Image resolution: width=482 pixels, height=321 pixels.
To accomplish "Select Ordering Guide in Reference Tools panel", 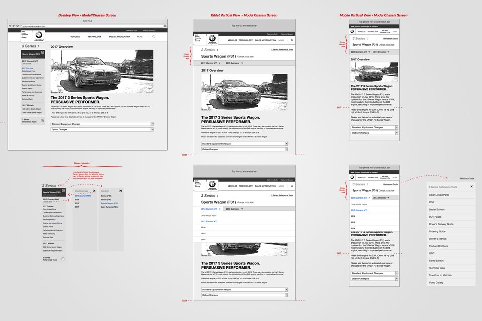I will coord(451,232).
